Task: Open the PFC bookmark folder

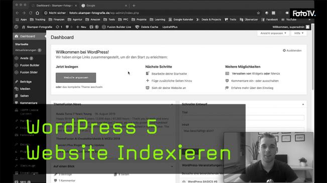Action: click(x=123, y=19)
